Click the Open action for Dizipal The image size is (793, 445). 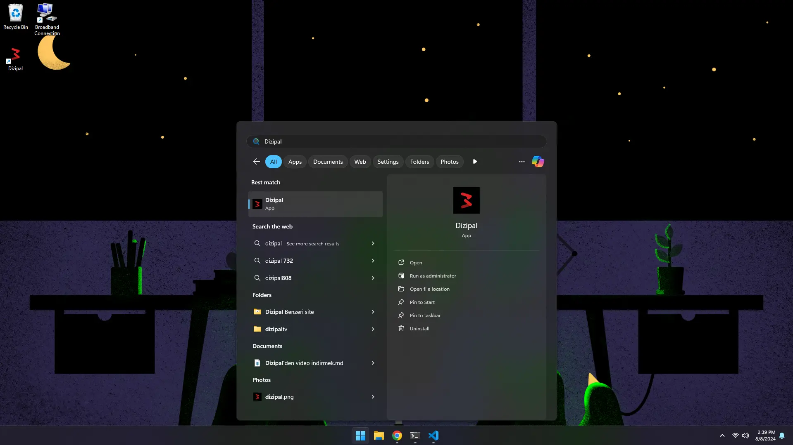(x=416, y=263)
